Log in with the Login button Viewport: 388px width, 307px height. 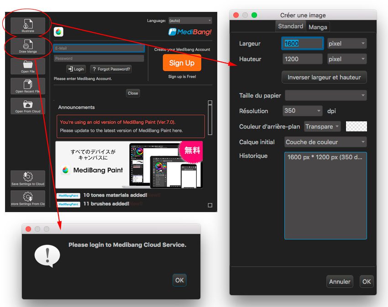[x=76, y=69]
